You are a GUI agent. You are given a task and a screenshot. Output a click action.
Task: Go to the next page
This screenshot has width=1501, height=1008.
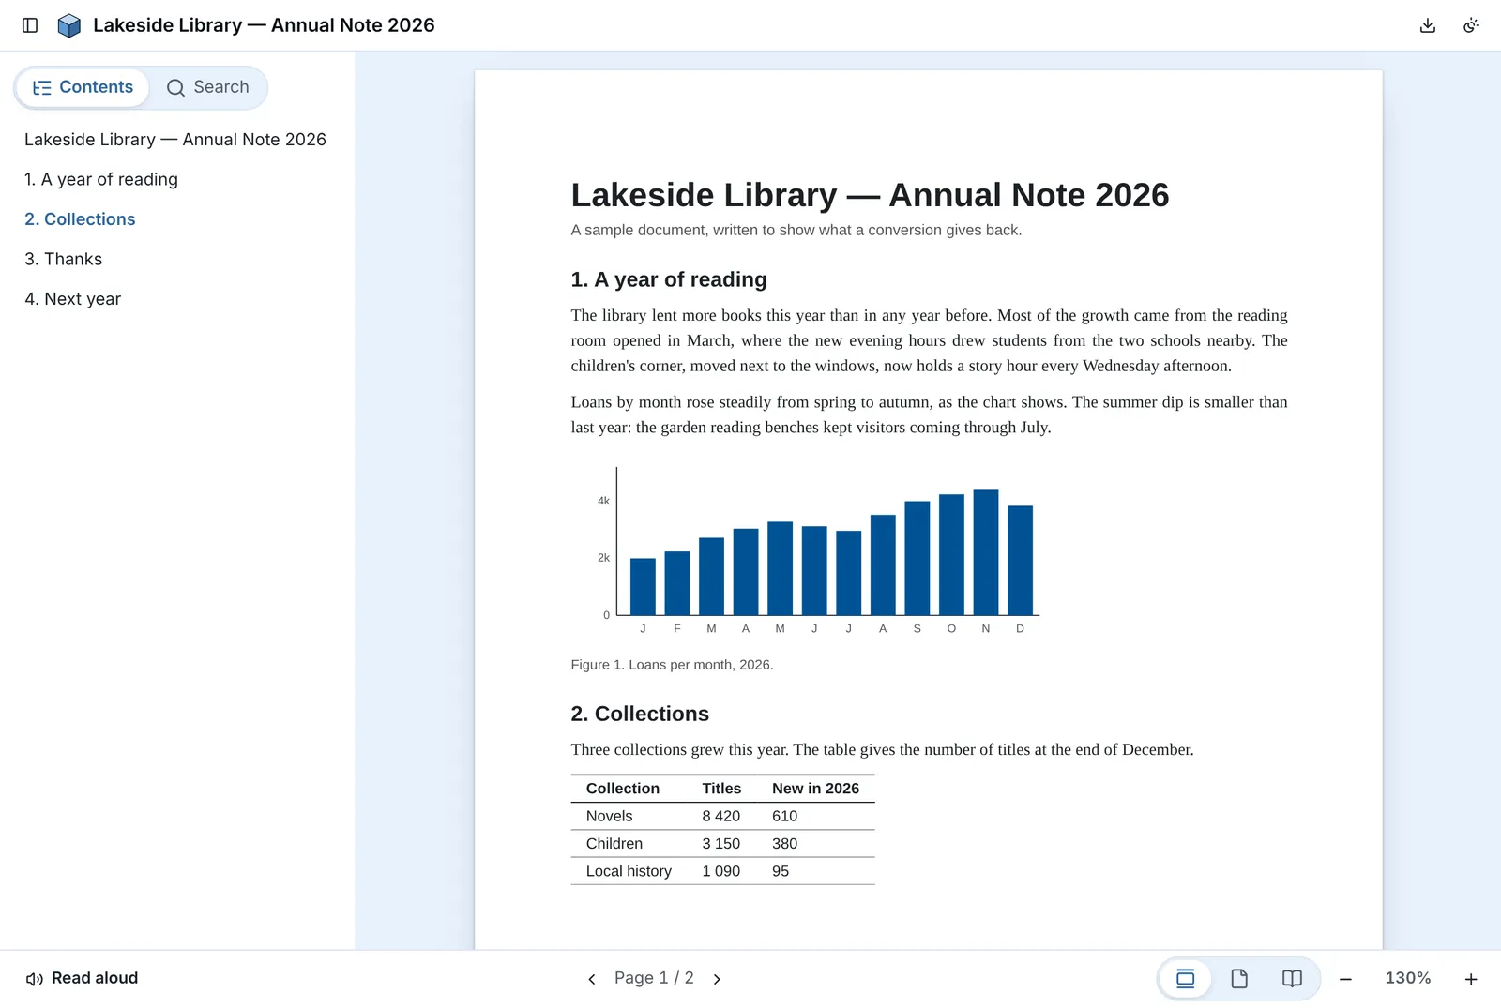[717, 979]
